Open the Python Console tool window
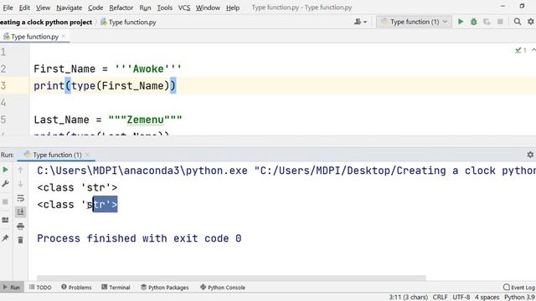536x301 pixels. point(223,288)
